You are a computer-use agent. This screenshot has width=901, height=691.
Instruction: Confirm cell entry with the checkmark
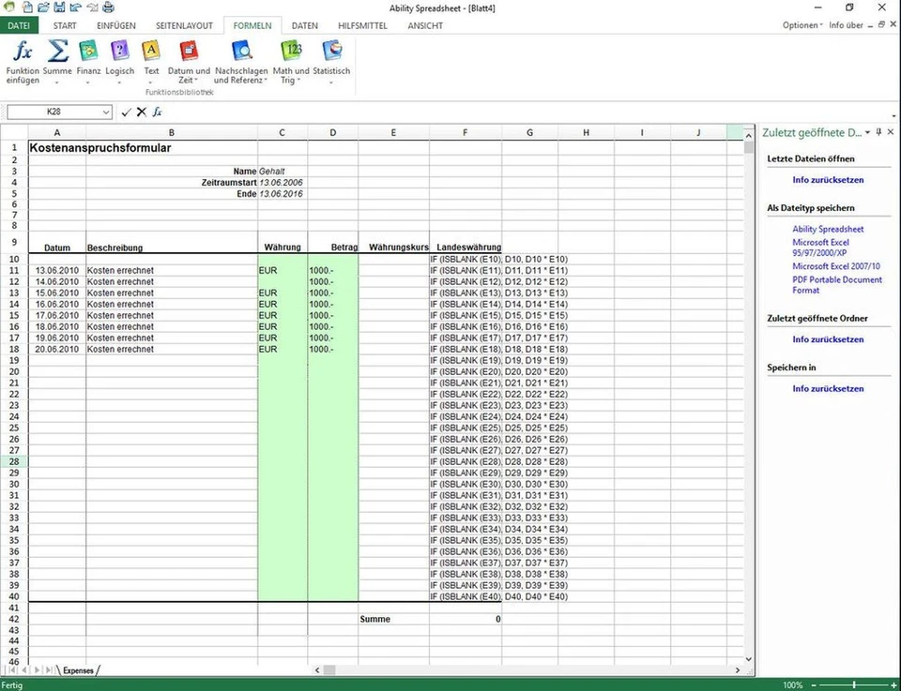pyautogui.click(x=126, y=112)
